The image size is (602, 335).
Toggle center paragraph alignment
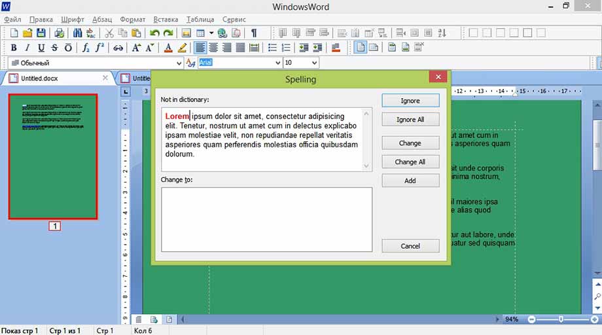tap(213, 48)
